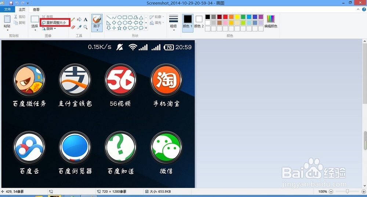Click the image size text 720 × 1280像素
Image resolution: width=367 pixels, height=197 pixels.
[114, 192]
